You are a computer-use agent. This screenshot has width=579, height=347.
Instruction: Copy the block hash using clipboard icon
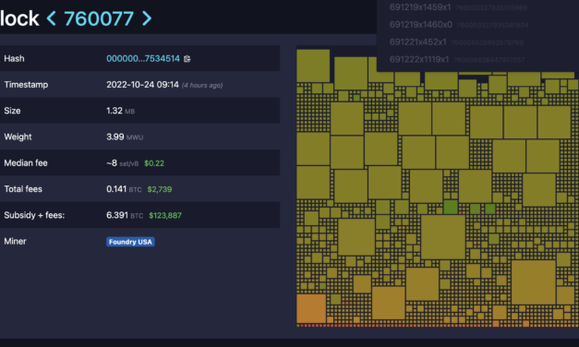click(187, 59)
